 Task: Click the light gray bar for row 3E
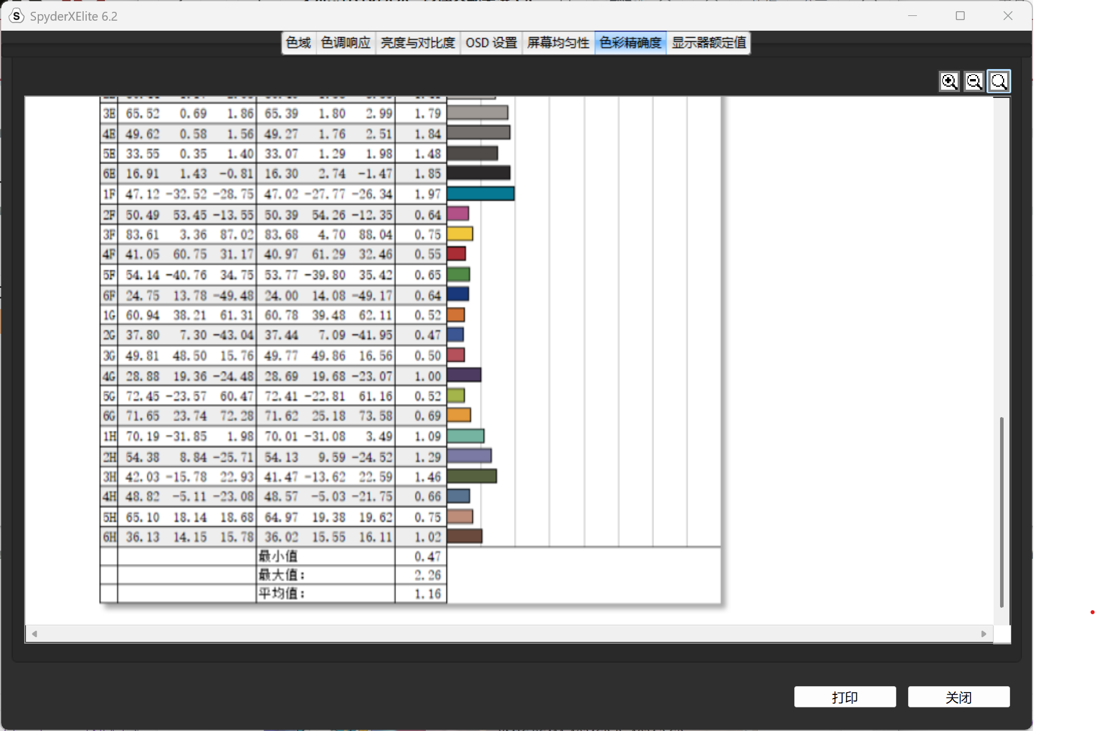click(x=478, y=113)
